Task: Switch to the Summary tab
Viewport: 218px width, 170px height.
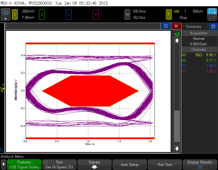Action: tap(193, 26)
